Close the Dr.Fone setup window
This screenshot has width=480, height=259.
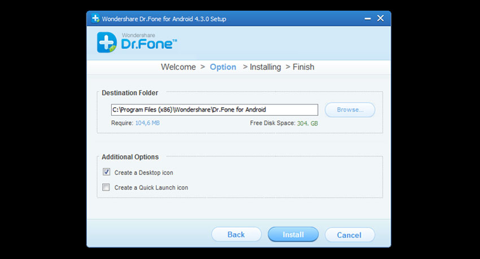point(381,19)
